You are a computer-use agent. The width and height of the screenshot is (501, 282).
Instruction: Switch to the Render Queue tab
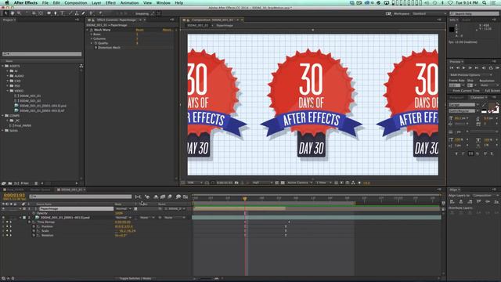pos(40,190)
